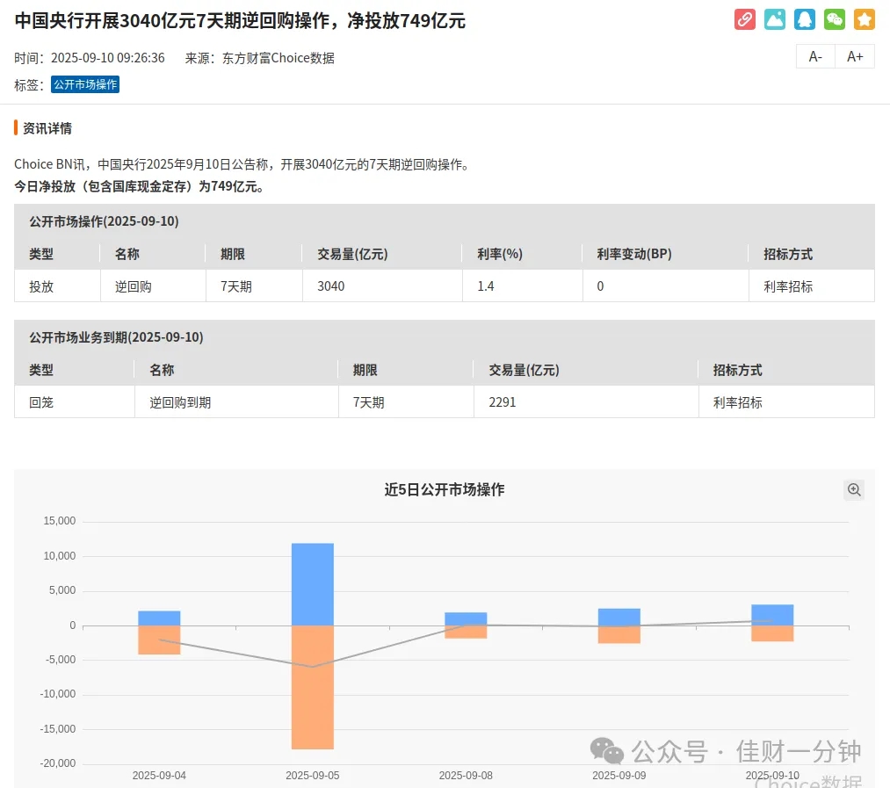
Task: Select maturity amount cell 2291
Action: (503, 402)
